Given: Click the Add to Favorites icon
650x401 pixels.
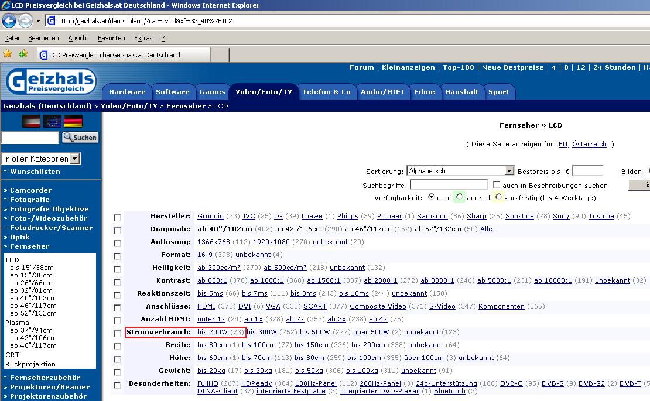Looking at the screenshot, I should [23, 53].
